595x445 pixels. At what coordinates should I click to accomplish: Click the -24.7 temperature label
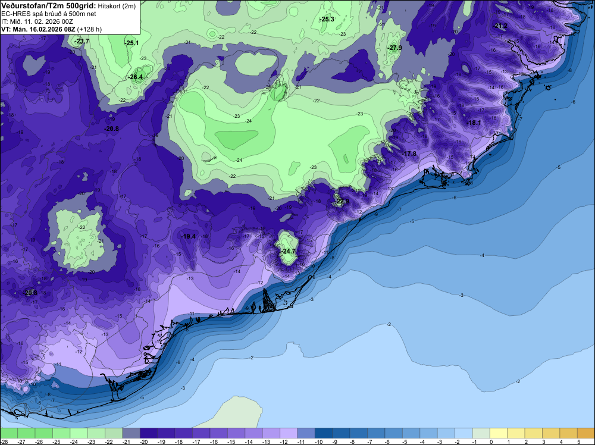coord(289,251)
